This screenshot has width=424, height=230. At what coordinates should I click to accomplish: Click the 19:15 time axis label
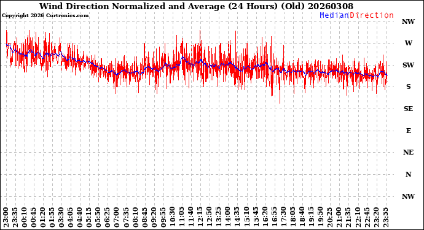(x=311, y=218)
